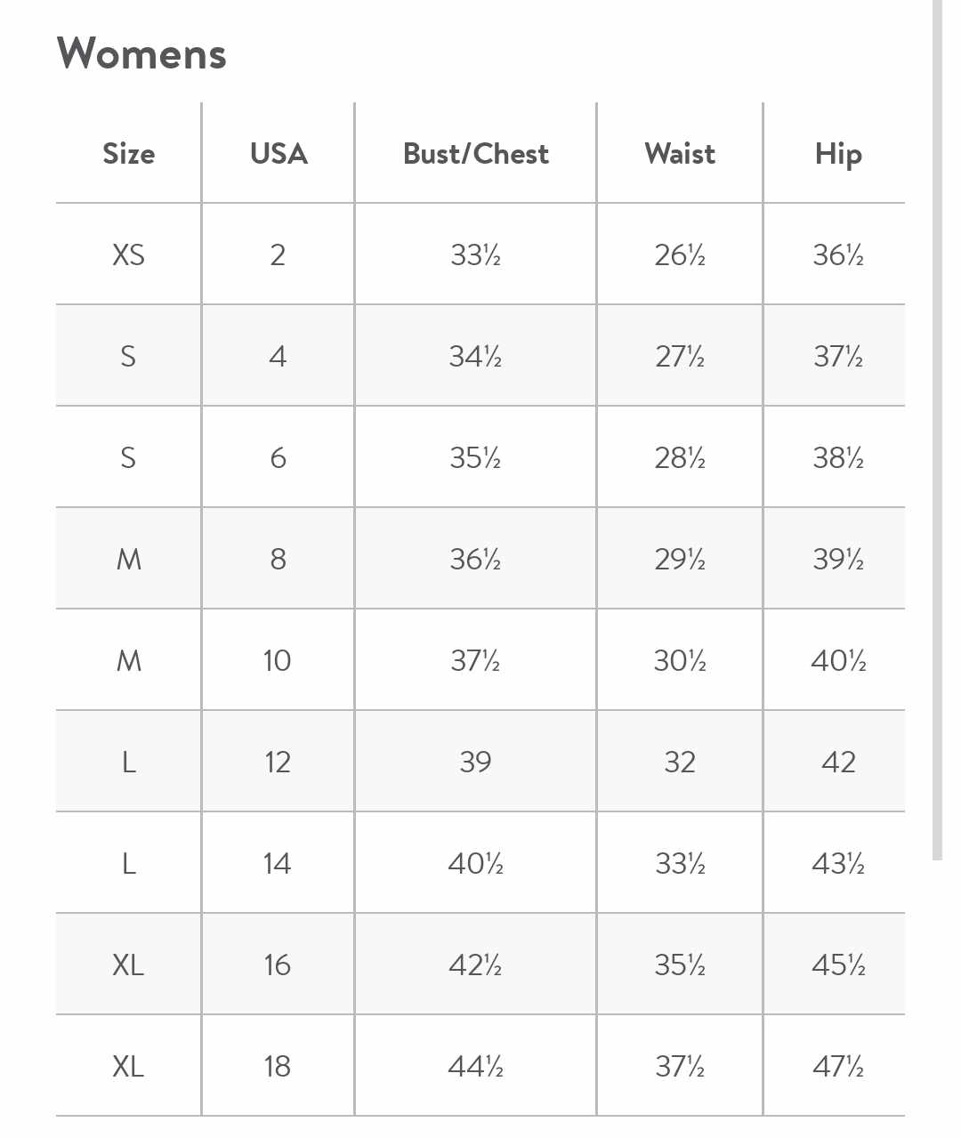Select hip value 47½ cell
961x1138 pixels.
coord(837,1066)
